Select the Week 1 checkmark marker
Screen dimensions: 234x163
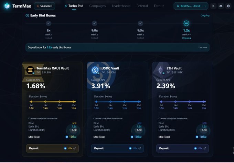49,23
